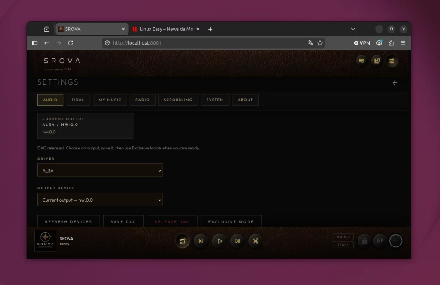The image size is (440, 285).
Task: Open the About settings tab
Action: (245, 100)
